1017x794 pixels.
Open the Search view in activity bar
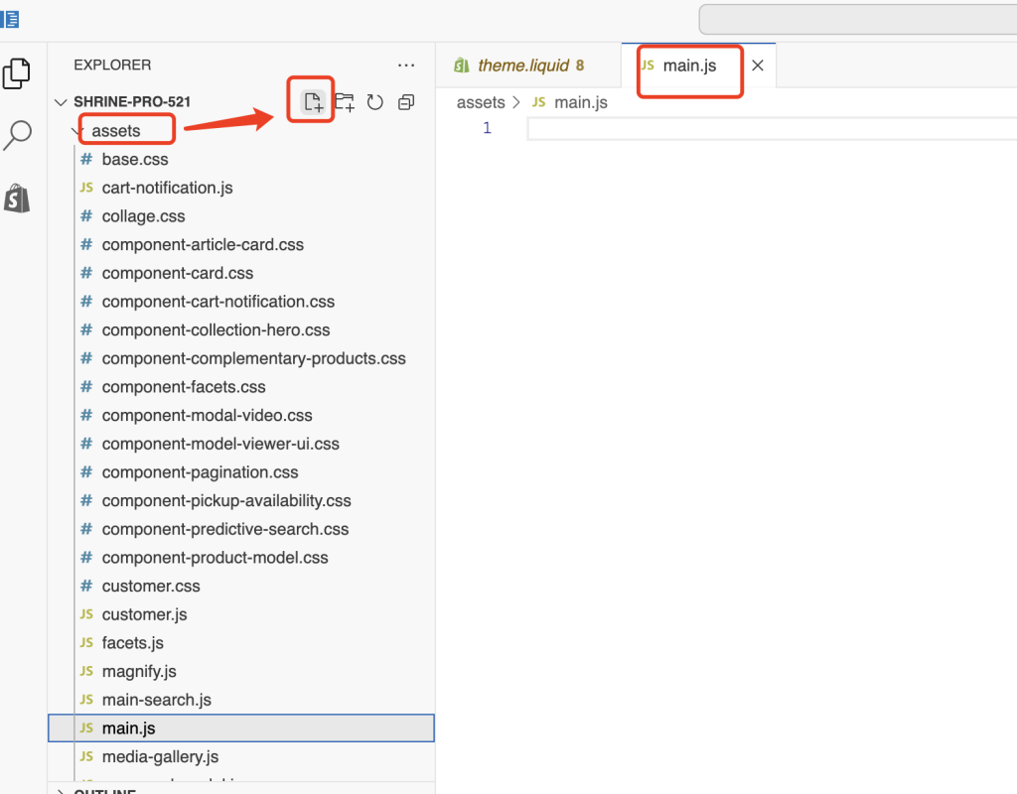[x=17, y=135]
